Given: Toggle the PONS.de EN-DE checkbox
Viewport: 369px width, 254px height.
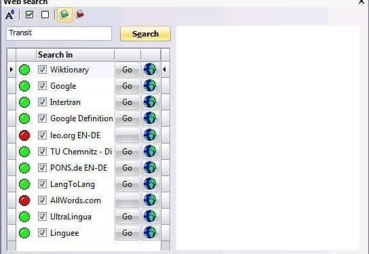Looking at the screenshot, I should [x=42, y=168].
